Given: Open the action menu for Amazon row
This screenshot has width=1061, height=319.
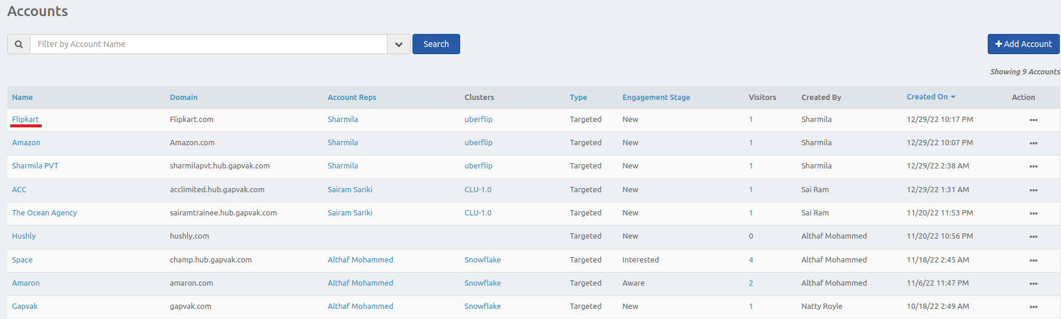Looking at the screenshot, I should pos(1033,143).
